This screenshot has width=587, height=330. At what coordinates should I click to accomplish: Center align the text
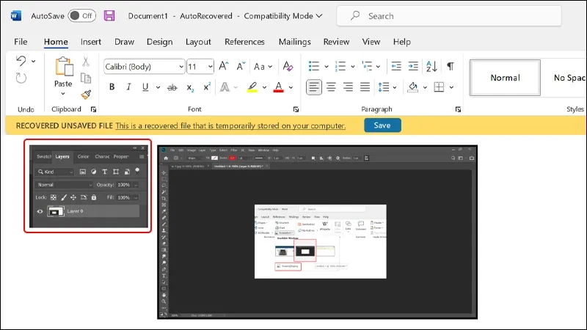pyautogui.click(x=331, y=87)
